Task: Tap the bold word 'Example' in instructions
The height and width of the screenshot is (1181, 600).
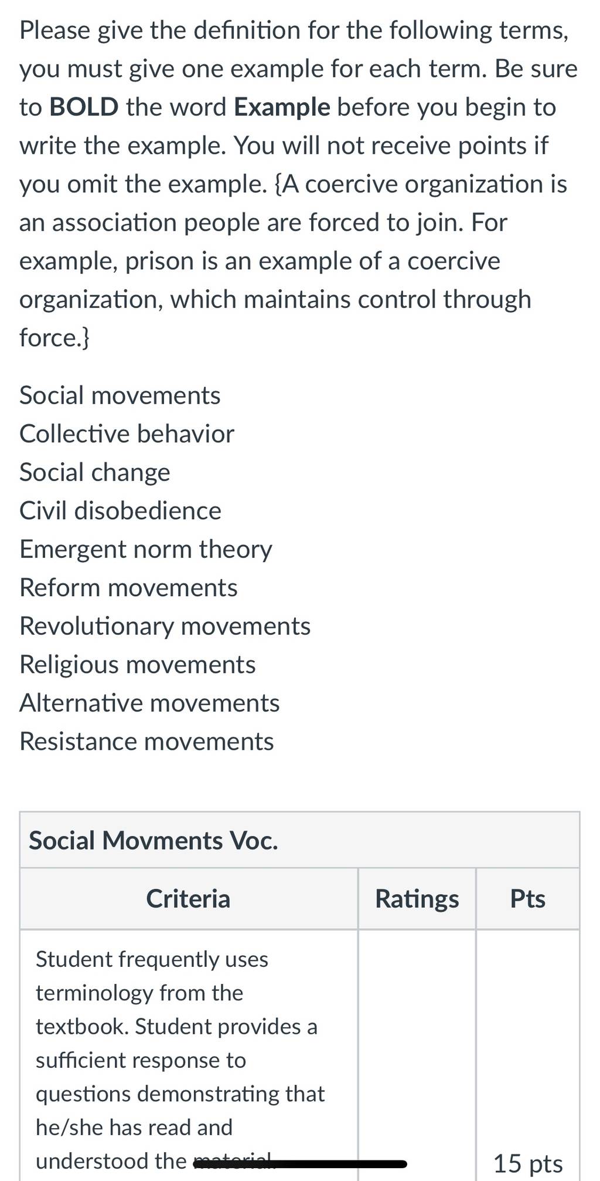Action: coord(282,107)
